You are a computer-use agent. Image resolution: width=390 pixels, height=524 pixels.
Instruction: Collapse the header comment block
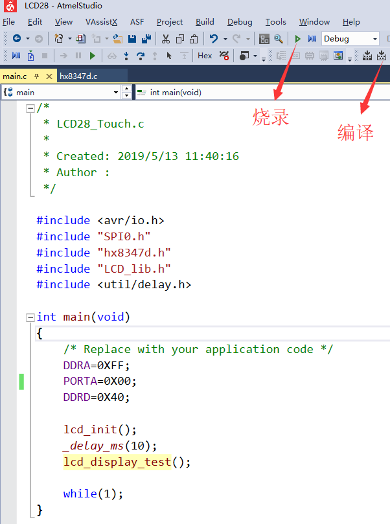coord(30,108)
